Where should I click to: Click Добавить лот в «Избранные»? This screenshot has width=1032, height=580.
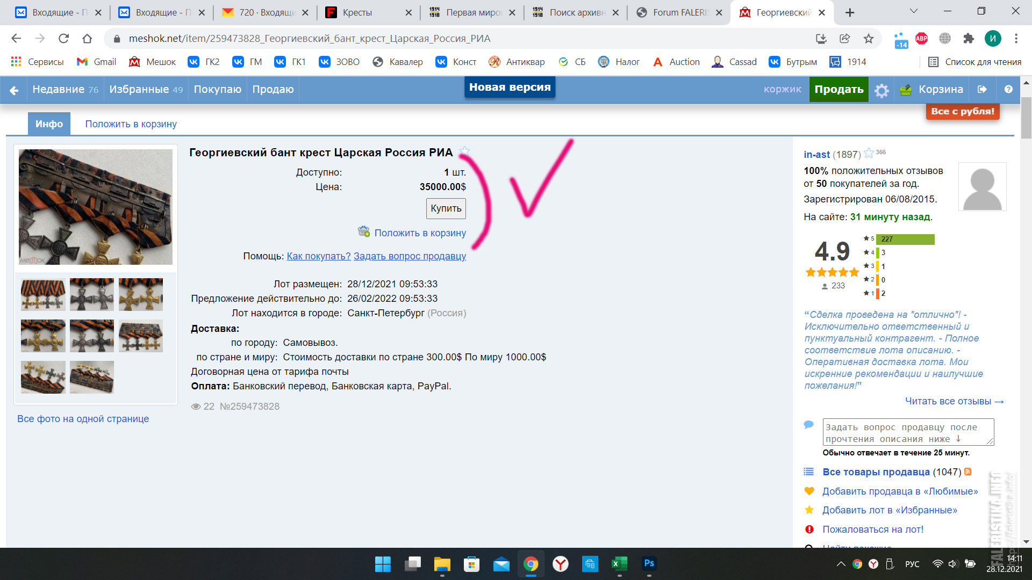click(x=890, y=510)
